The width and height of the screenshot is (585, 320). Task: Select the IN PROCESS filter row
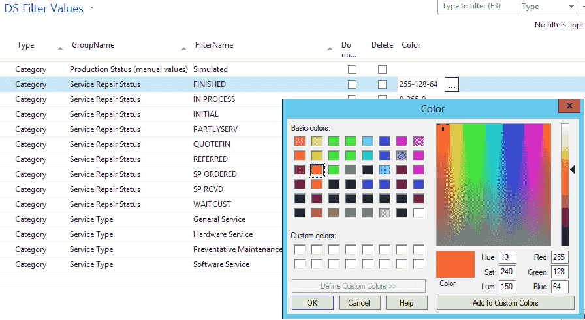click(214, 99)
